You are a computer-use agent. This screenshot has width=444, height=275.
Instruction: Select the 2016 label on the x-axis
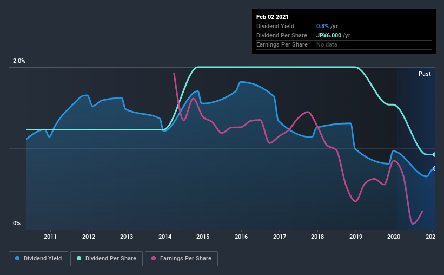click(x=241, y=237)
